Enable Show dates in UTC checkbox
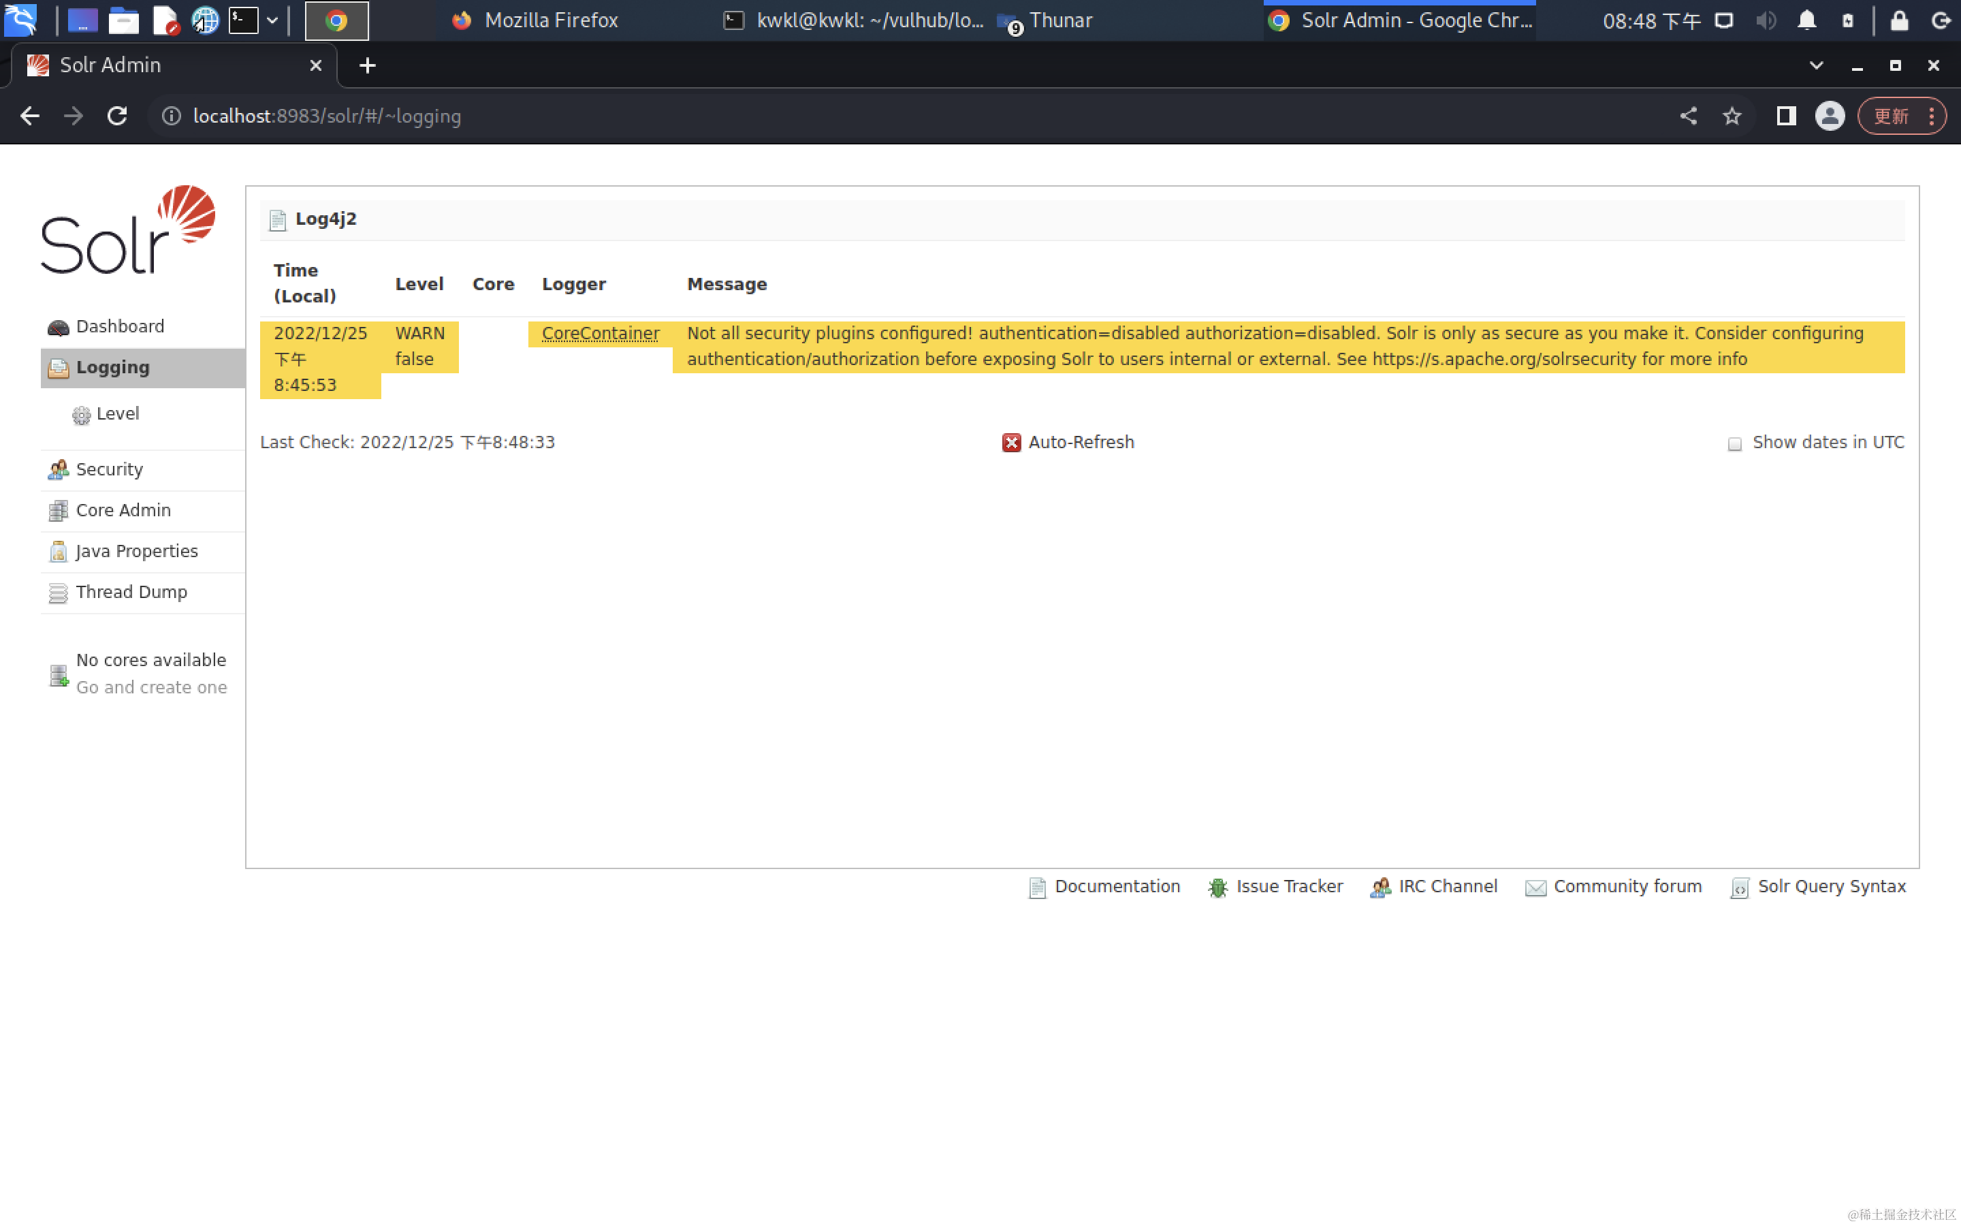Screen dimensions: 1961x1226 [x=1734, y=443]
